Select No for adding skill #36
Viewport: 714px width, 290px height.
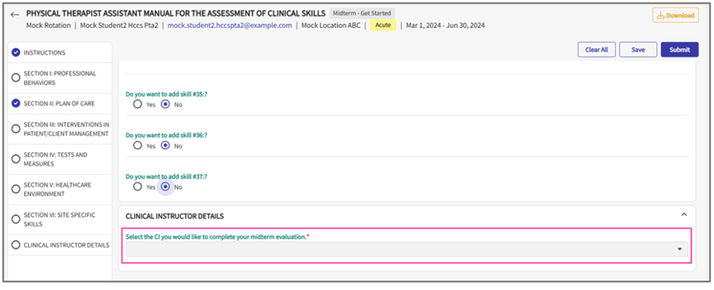tap(165, 146)
